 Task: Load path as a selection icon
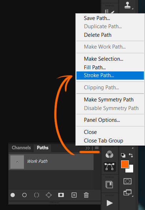[36, 195]
